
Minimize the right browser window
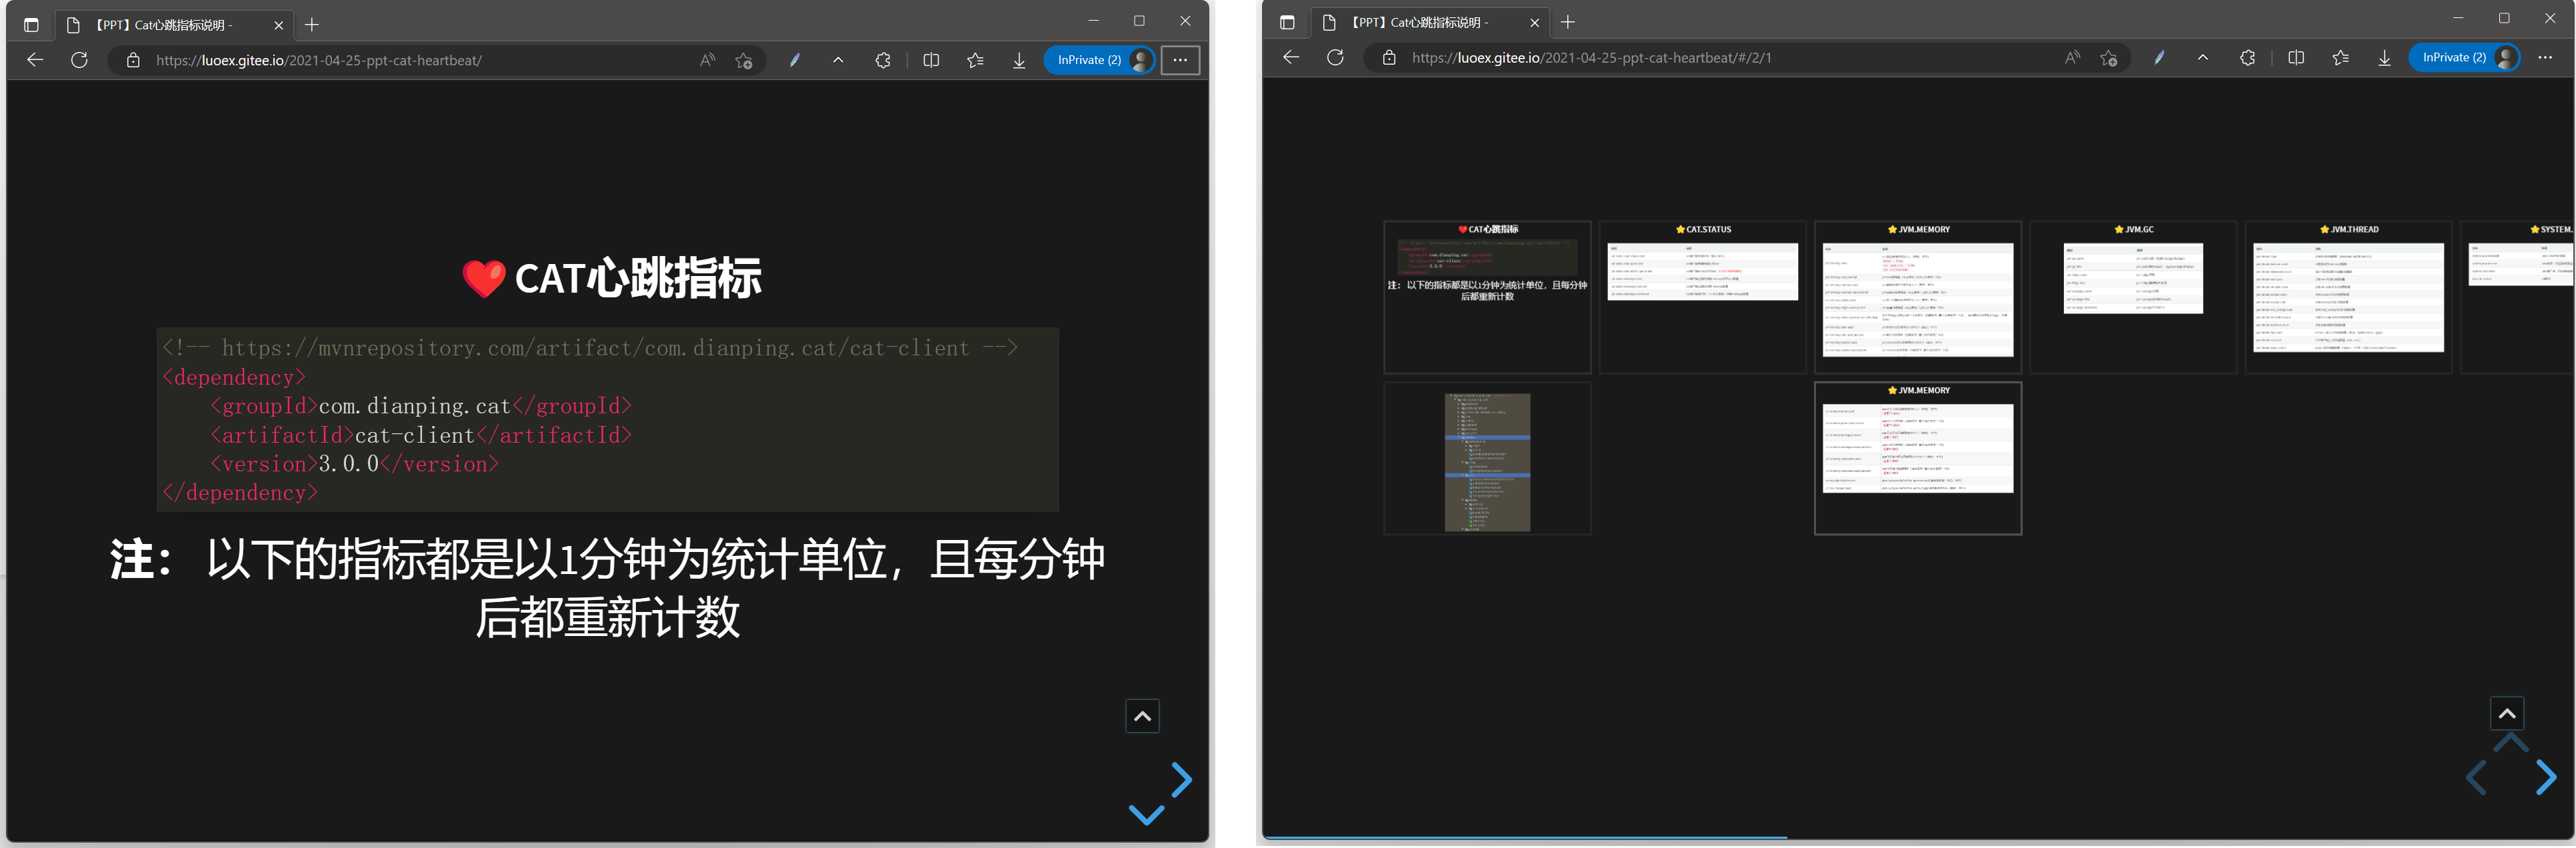click(2458, 18)
